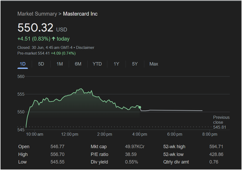Click the 52-wk low value 428.86

216,154
